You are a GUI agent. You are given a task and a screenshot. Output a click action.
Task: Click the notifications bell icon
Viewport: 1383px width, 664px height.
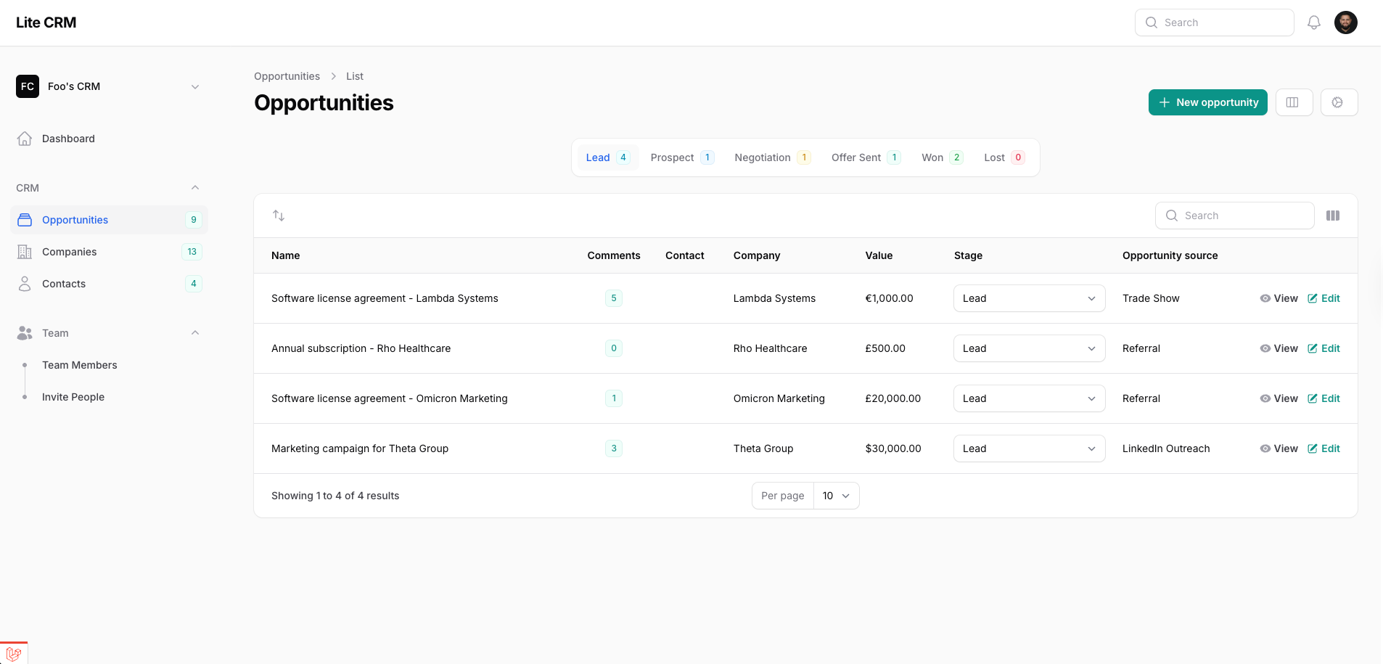[x=1313, y=22]
